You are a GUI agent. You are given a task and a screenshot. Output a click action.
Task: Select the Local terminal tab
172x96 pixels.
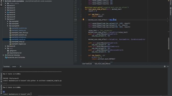click(x=14, y=66)
